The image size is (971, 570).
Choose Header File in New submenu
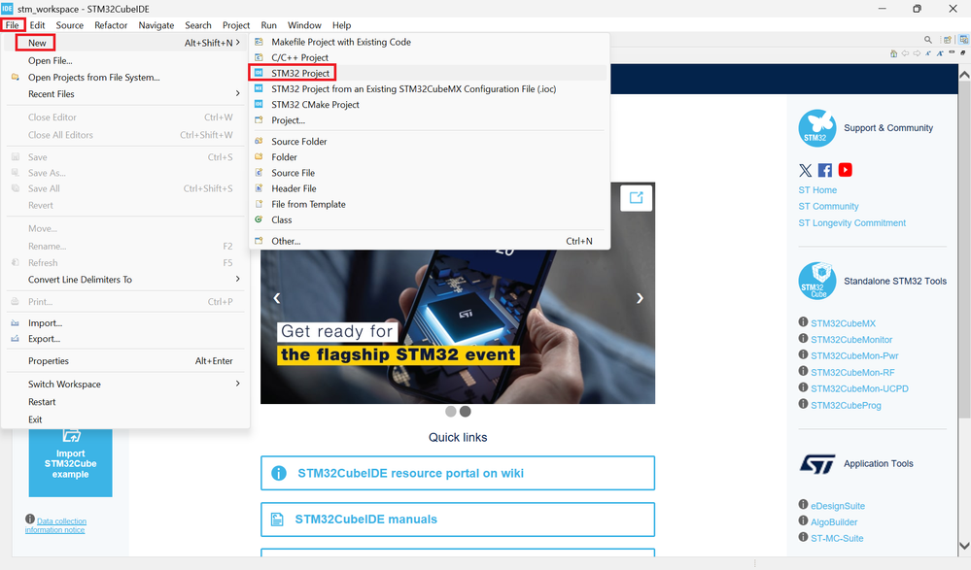(430, 188)
